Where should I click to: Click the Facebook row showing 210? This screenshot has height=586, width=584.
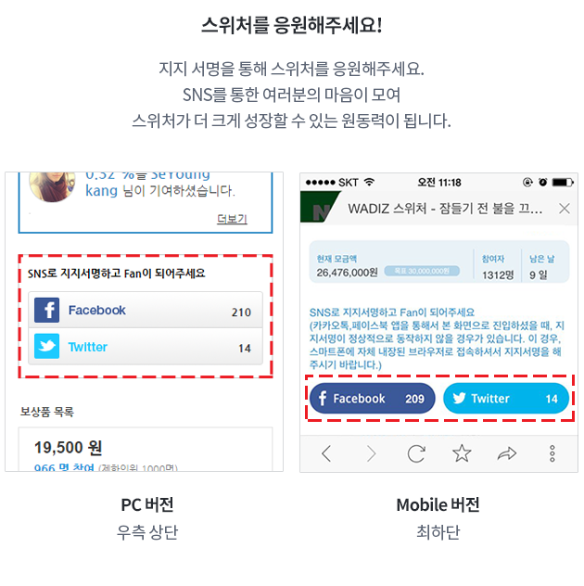pos(146,311)
